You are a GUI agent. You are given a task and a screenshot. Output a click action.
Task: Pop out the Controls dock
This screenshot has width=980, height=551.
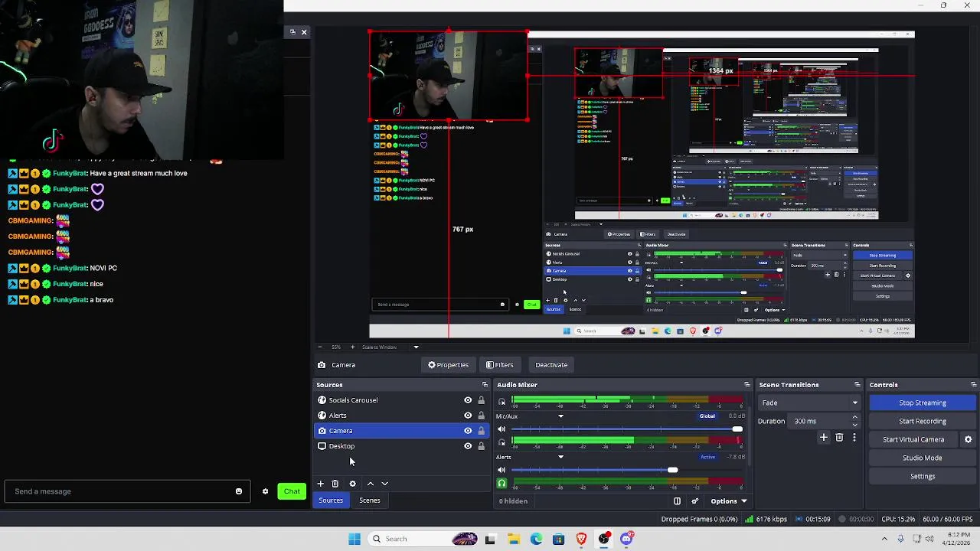973,385
